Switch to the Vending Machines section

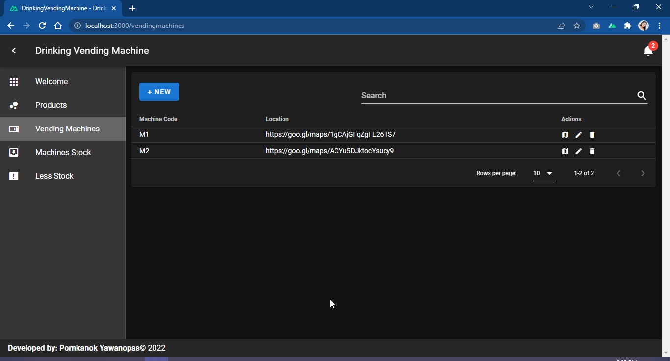click(x=68, y=129)
